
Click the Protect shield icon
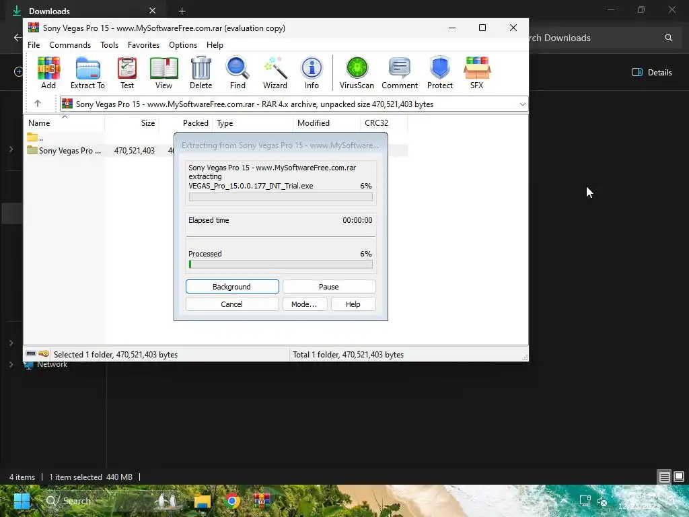coord(440,73)
